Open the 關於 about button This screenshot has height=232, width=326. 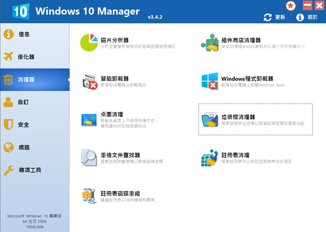coord(307,18)
